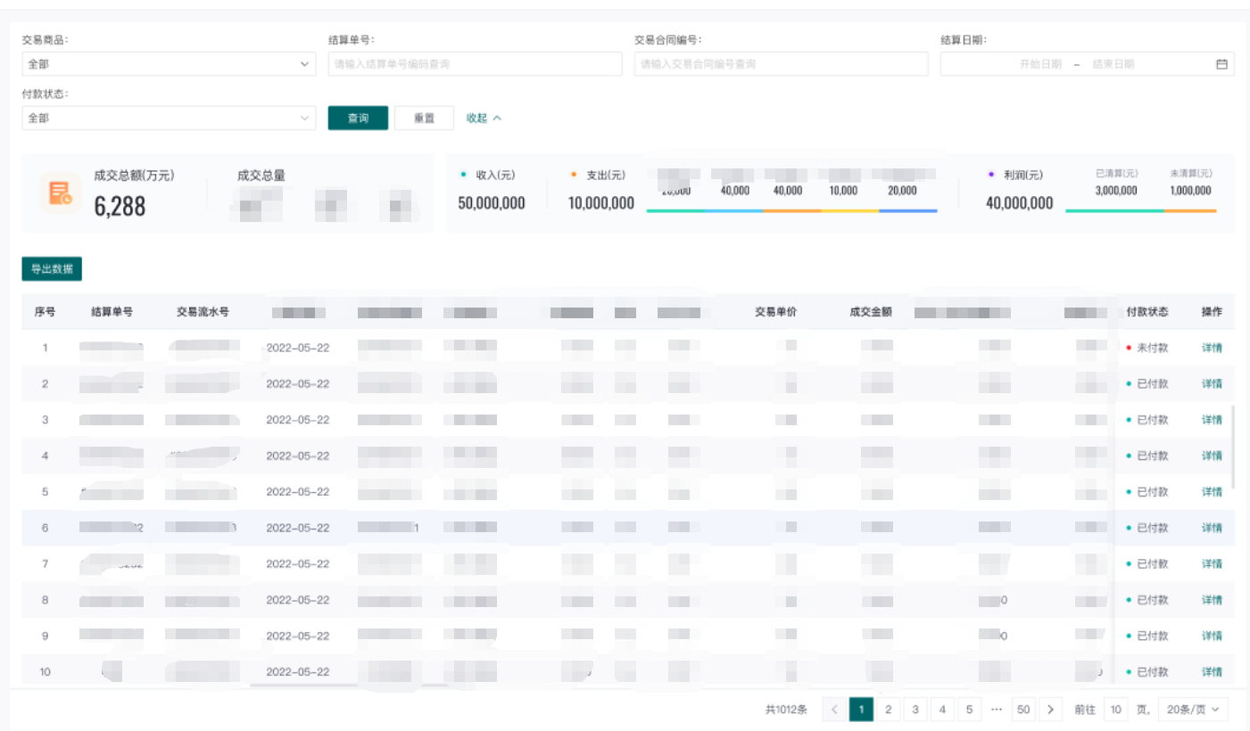1250x731 pixels.
Task: Click the 结算单号 input field
Action: point(475,64)
